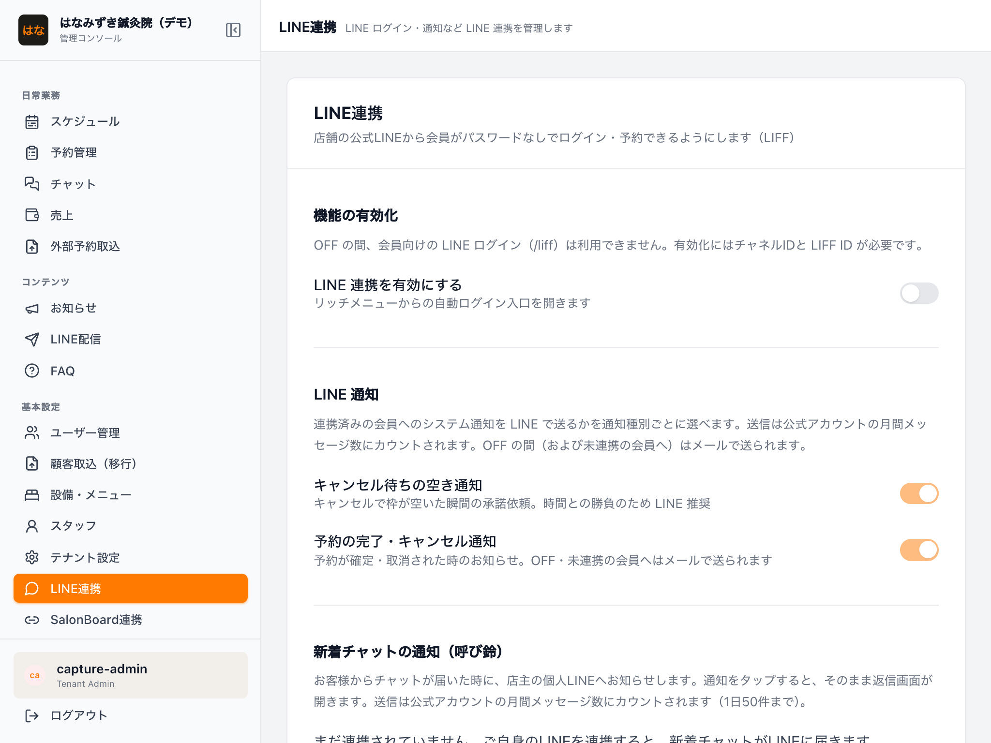
Task: Click the テナント設定 gear icon
Action: click(32, 557)
